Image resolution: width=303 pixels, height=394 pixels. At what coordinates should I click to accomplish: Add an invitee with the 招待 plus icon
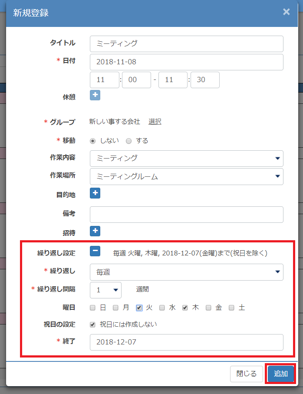click(x=95, y=231)
